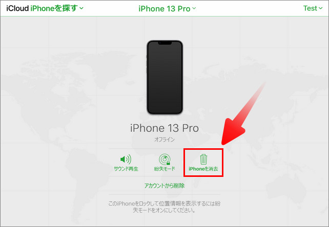
Task: Click the Lost Mode radar lock icon
Action: tap(164, 160)
